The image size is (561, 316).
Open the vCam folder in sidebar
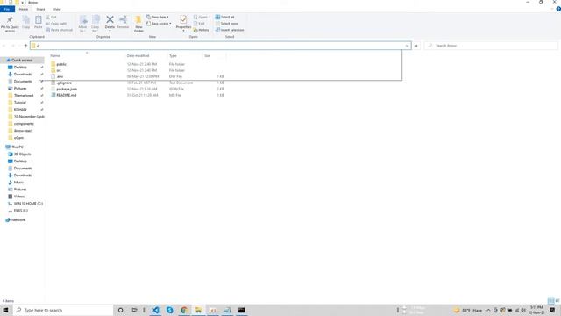tap(18, 138)
